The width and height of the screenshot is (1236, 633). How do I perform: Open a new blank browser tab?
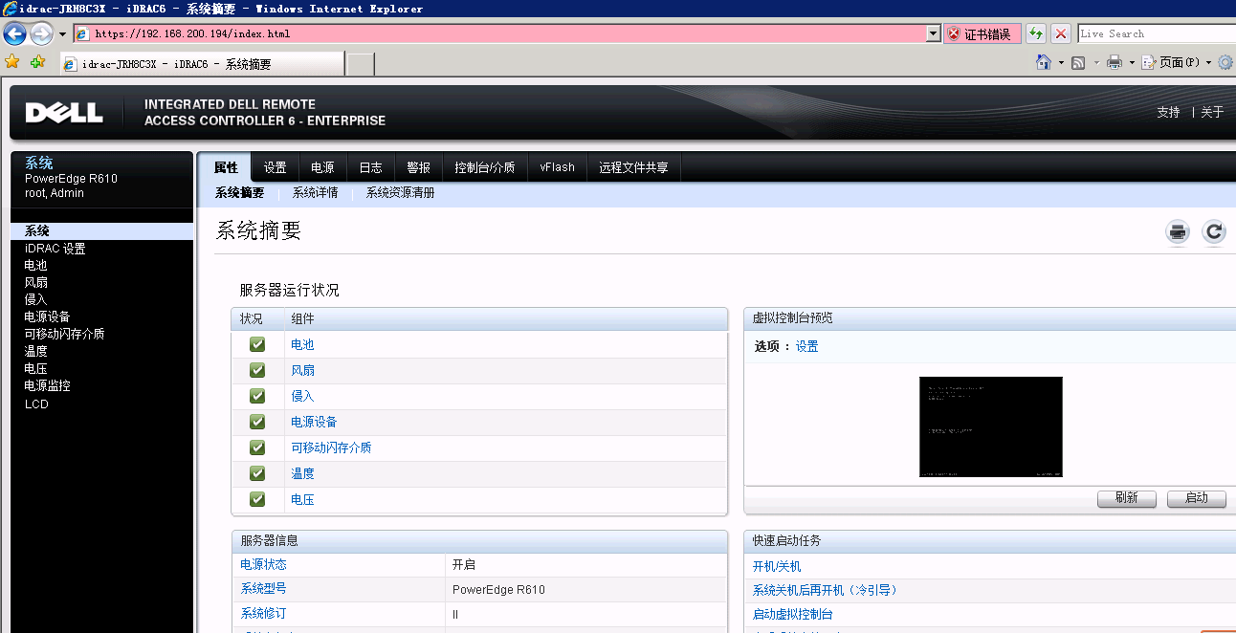click(360, 64)
